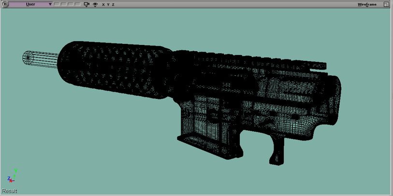Screen dimensions: 393x196
Task: Open the eye show/hide menu
Action: 95,4
